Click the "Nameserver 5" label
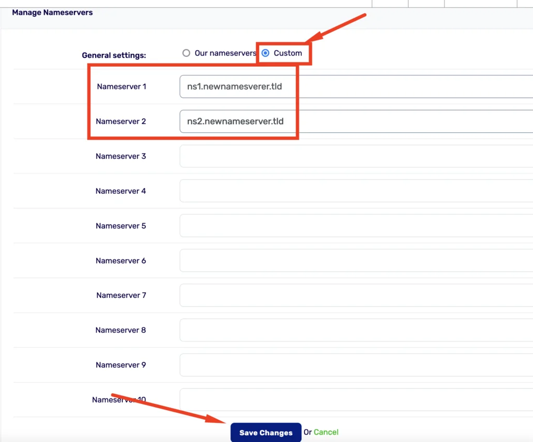Image resolution: width=533 pixels, height=442 pixels. pyautogui.click(x=121, y=226)
